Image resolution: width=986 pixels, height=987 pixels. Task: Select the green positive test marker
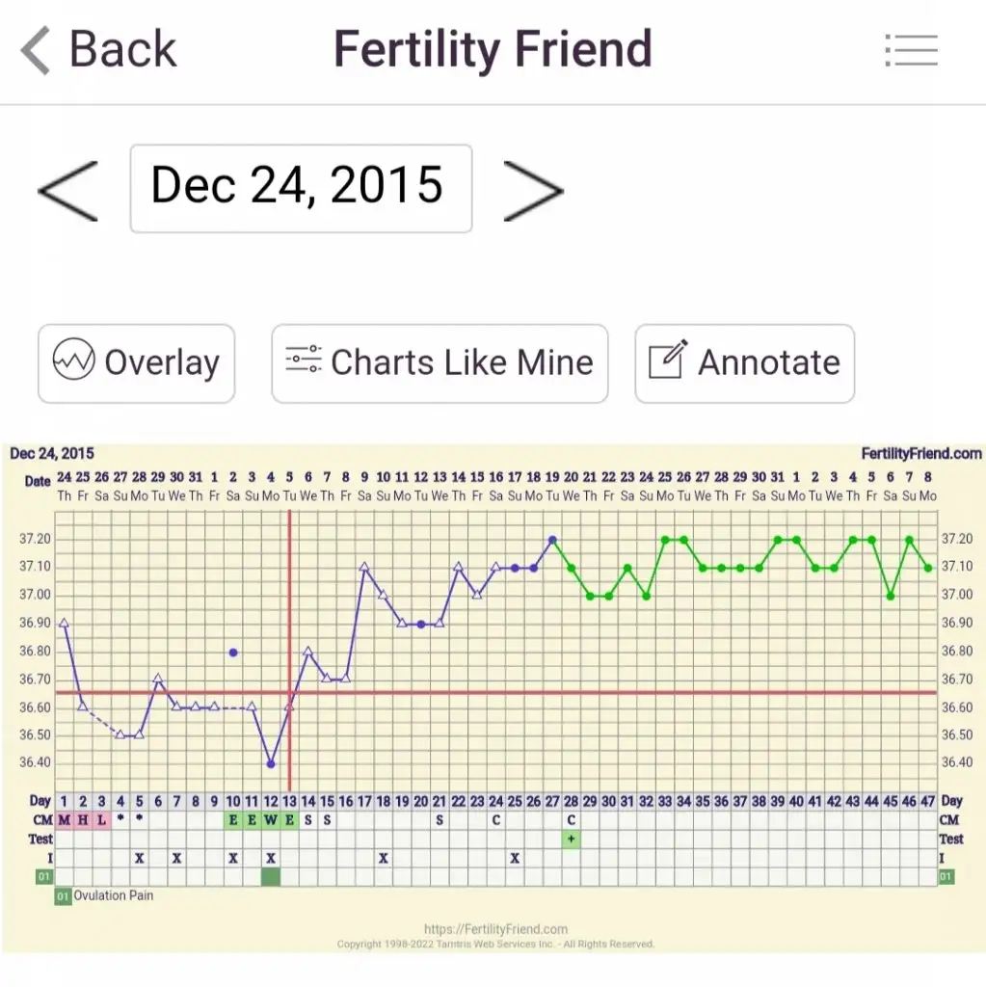[572, 840]
